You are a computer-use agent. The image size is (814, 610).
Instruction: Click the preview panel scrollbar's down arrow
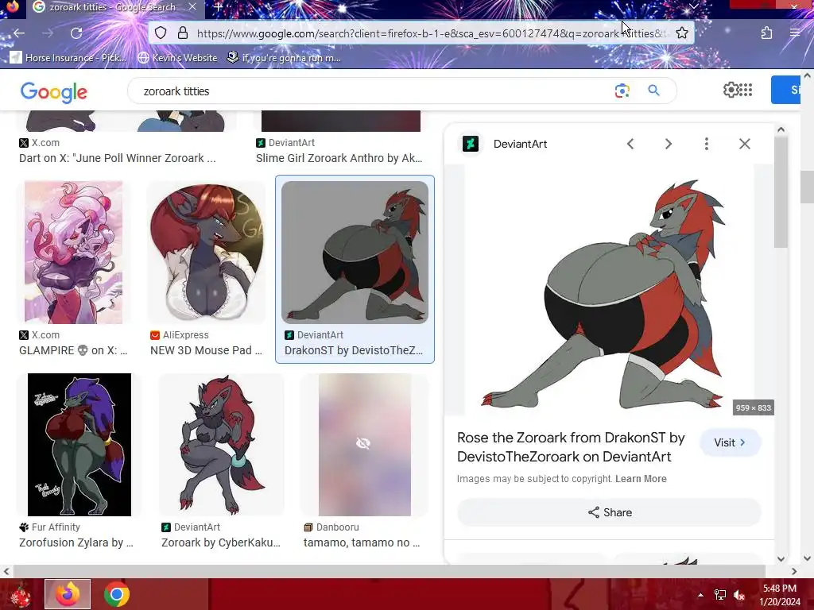781,558
